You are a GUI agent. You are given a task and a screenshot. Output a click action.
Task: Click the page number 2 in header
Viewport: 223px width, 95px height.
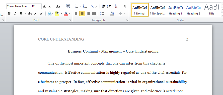pos(187,39)
